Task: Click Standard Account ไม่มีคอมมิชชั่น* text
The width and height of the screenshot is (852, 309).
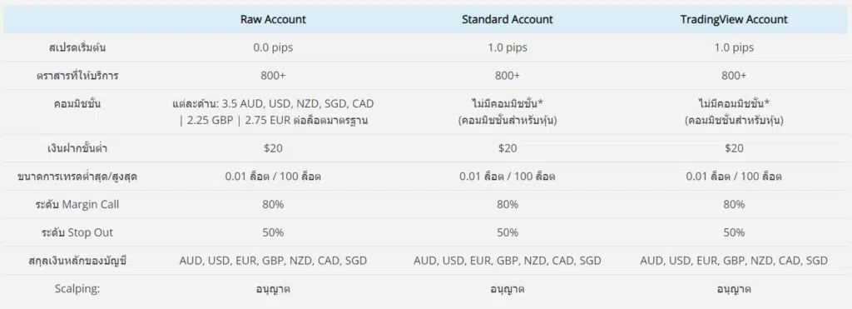Action: [x=507, y=103]
